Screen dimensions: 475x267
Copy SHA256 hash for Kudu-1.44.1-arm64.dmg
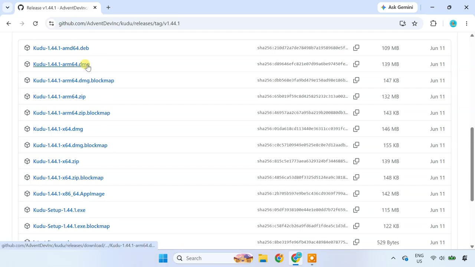pos(356,64)
